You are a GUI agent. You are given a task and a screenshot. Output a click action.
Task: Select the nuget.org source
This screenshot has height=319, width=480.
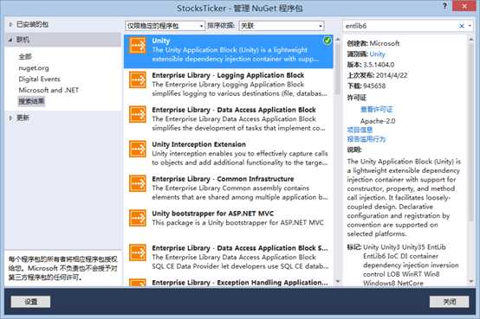pos(34,67)
